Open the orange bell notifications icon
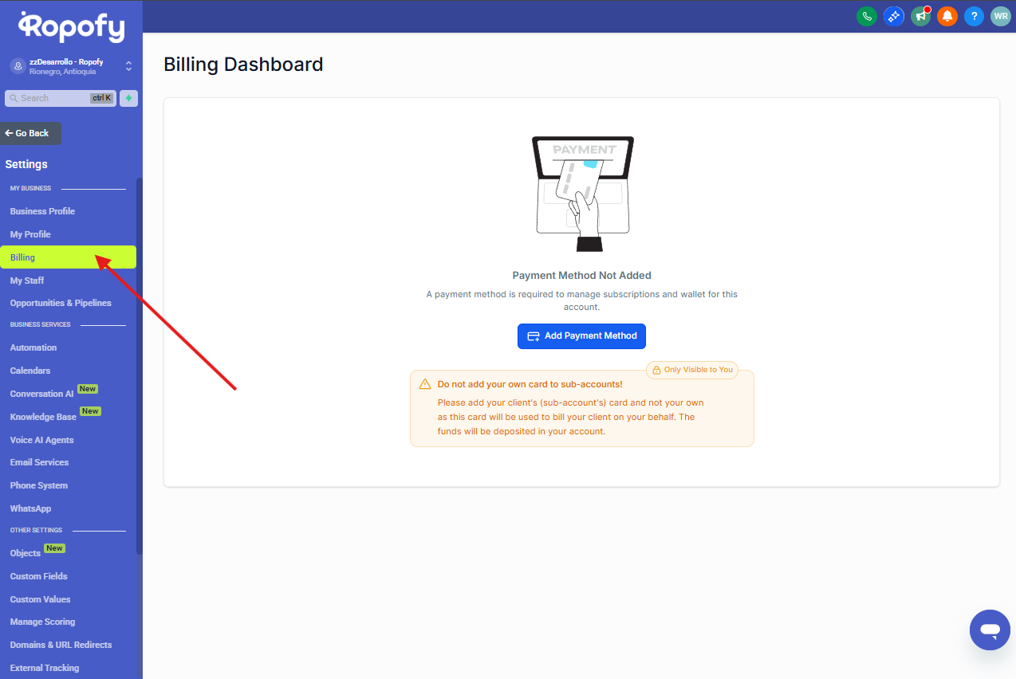The image size is (1016, 679). [947, 16]
